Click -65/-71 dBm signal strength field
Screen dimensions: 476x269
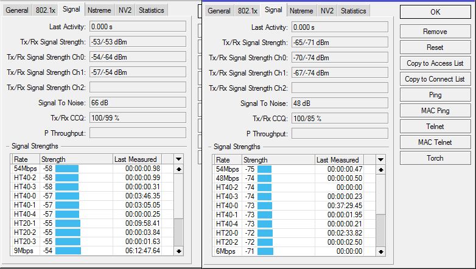click(340, 42)
